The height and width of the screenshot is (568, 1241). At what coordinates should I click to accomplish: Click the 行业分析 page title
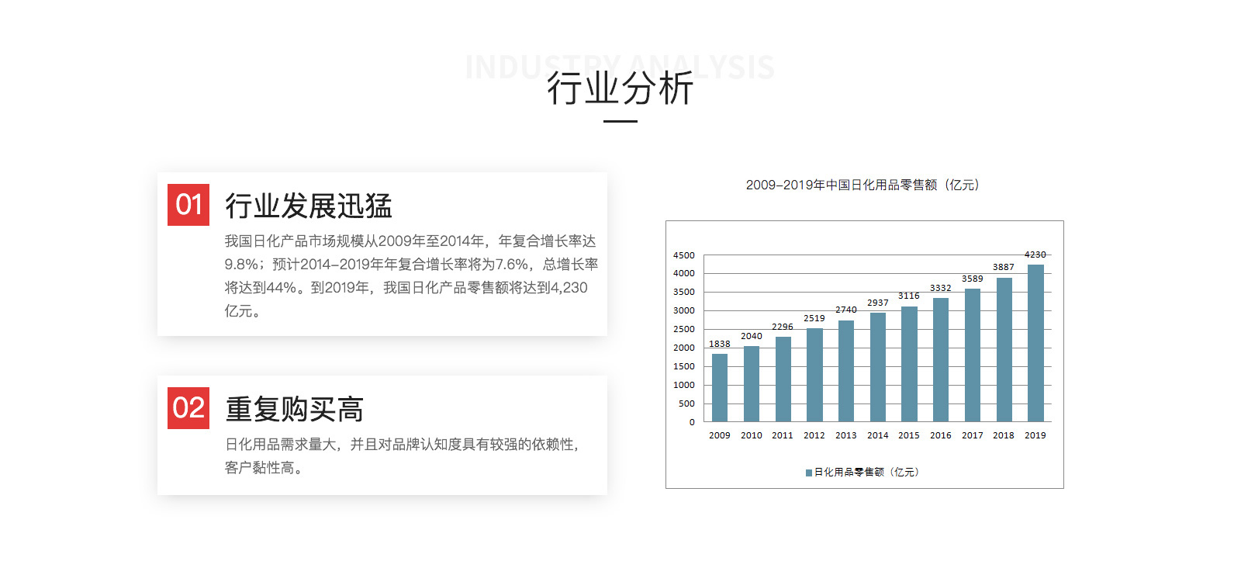coord(620,88)
